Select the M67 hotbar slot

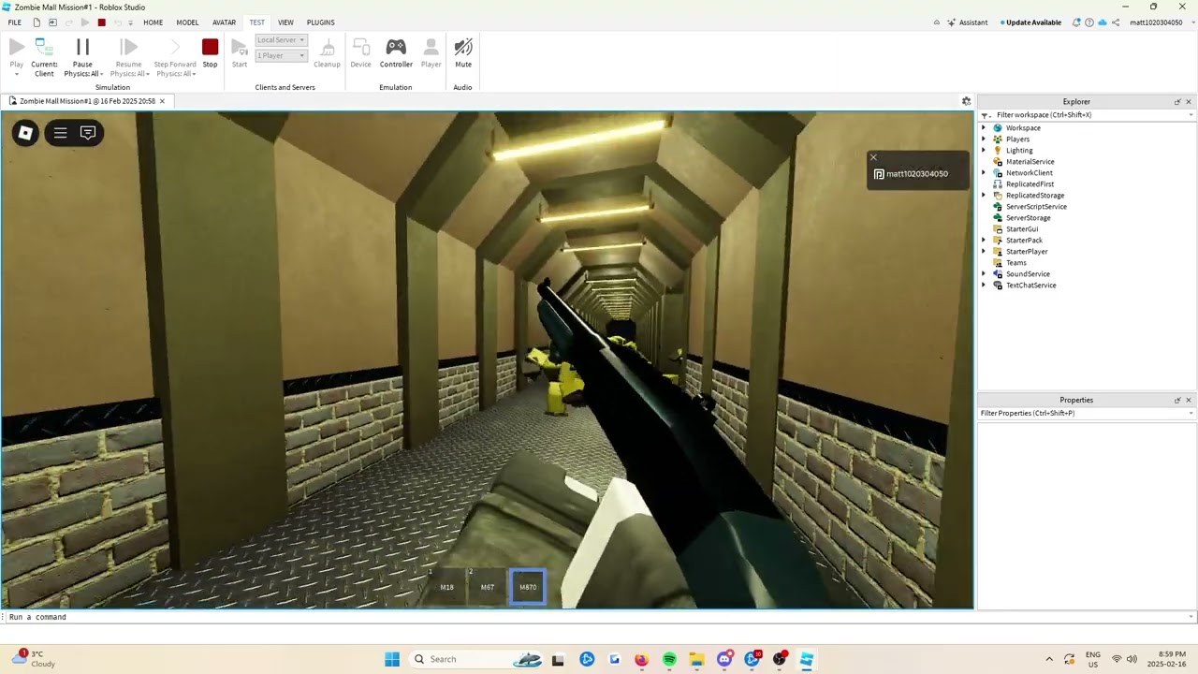[x=488, y=587]
